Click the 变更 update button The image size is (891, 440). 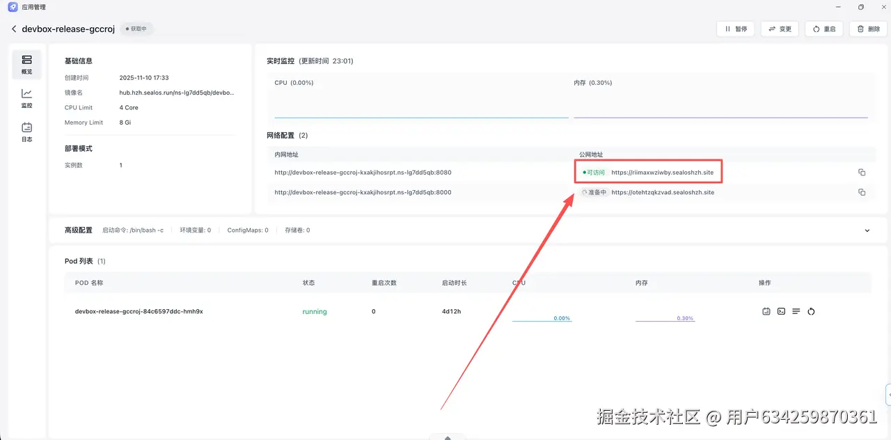(x=780, y=29)
